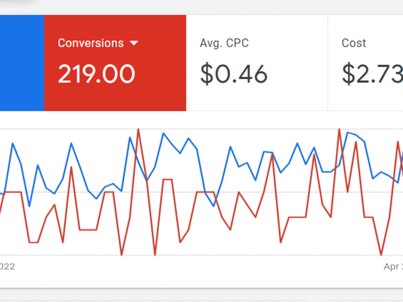Select the 219.00 conversions value
The width and height of the screenshot is (403, 302).
(x=96, y=74)
